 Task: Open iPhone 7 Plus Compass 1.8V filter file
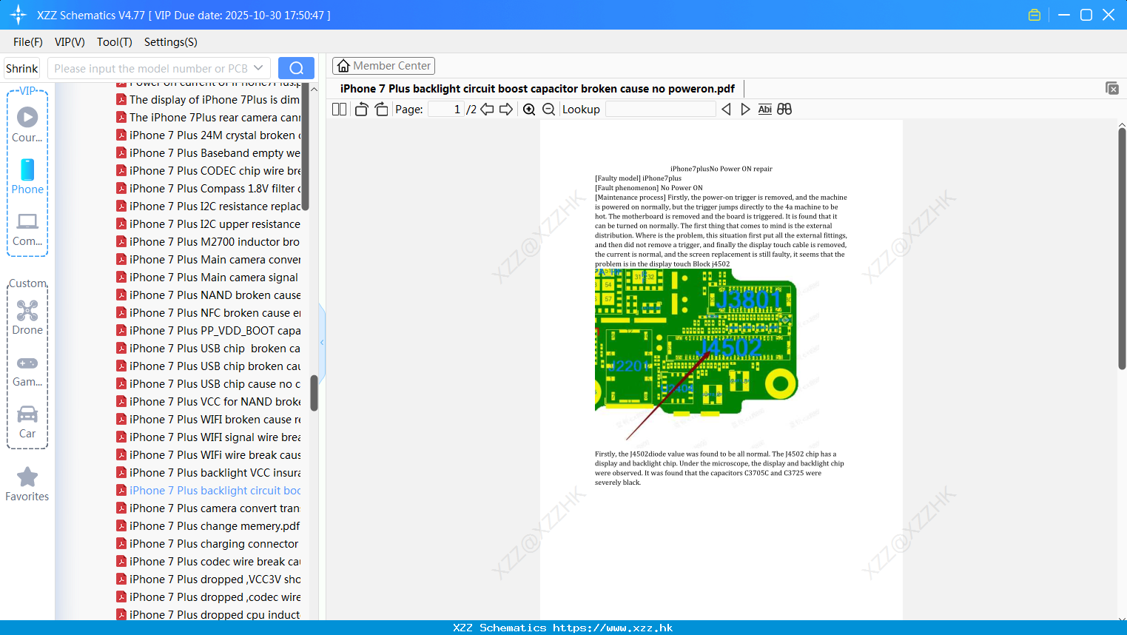208,189
